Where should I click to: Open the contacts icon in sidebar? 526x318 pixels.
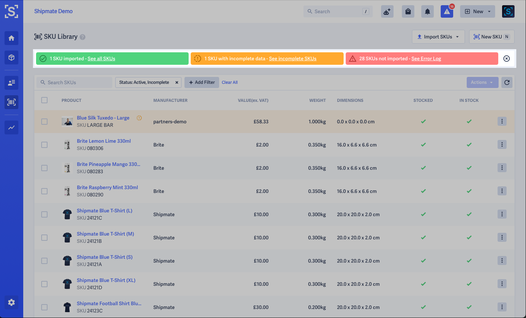click(x=11, y=83)
